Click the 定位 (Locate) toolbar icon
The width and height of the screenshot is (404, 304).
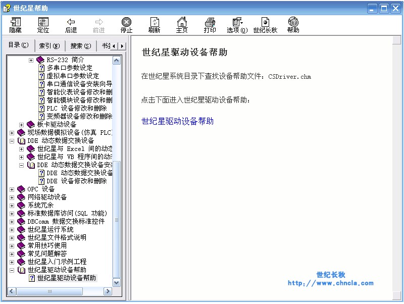(43, 25)
